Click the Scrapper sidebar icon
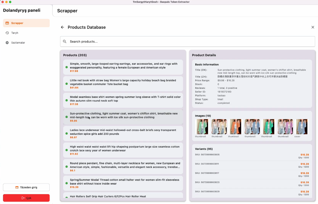The image size is (318, 204). click(7, 23)
